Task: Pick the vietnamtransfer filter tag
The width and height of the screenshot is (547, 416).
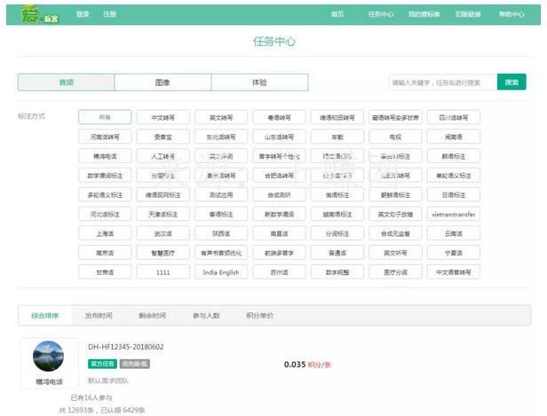Action: tap(453, 214)
